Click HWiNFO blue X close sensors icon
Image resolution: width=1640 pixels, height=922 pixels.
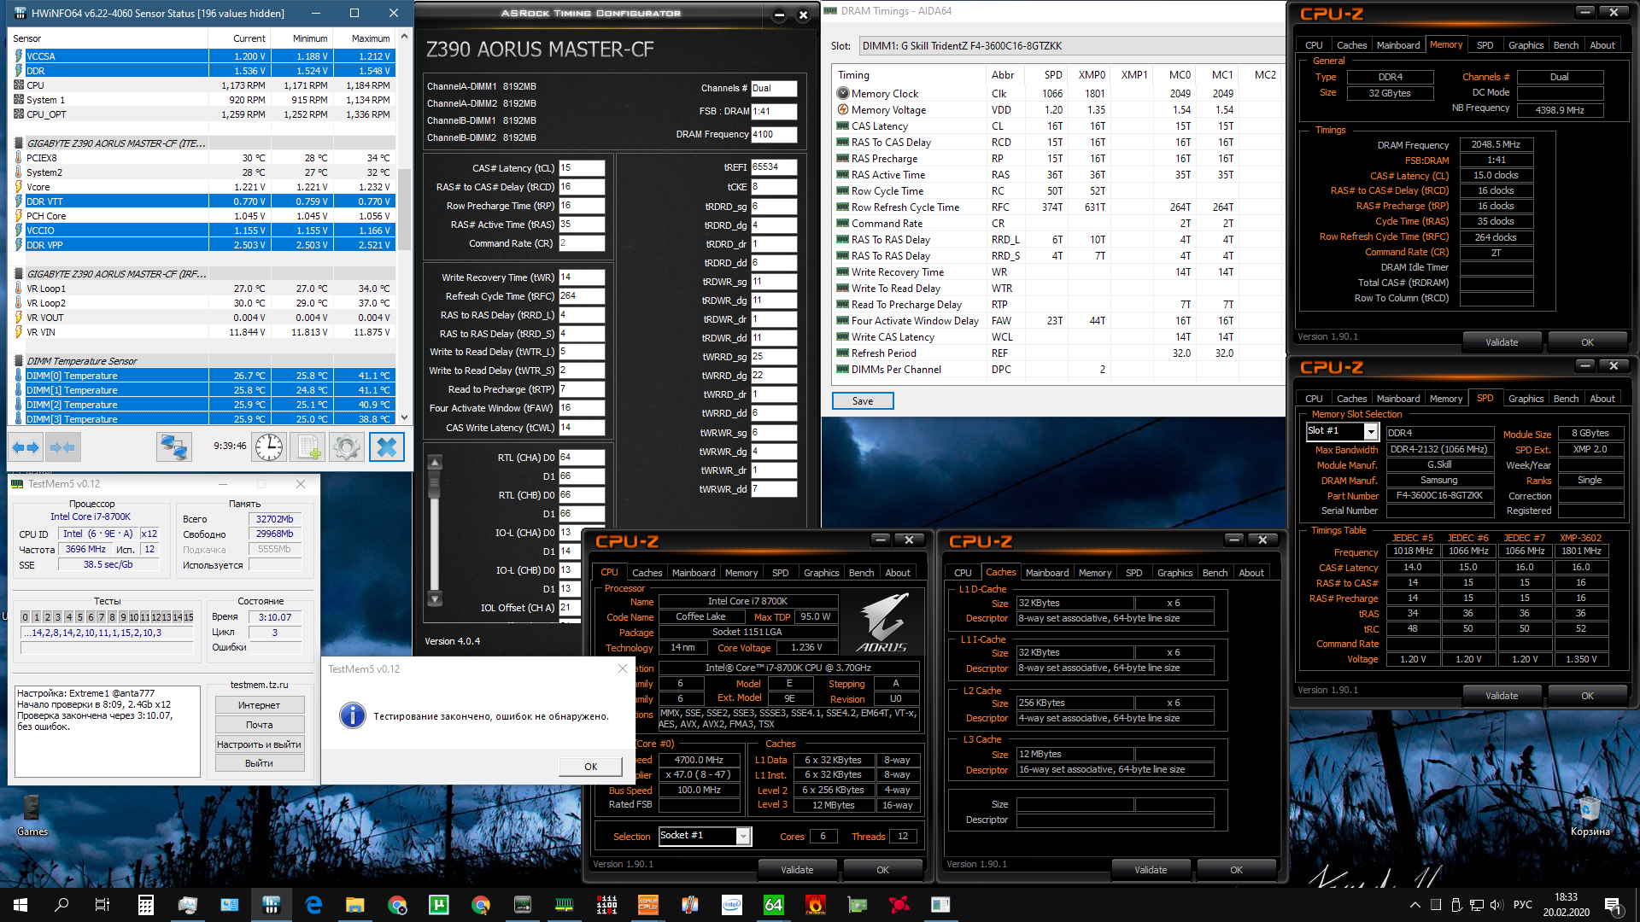(386, 446)
